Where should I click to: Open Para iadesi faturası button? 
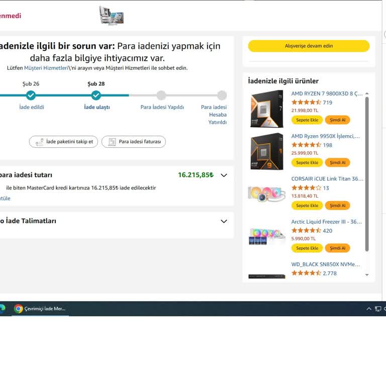tap(134, 142)
